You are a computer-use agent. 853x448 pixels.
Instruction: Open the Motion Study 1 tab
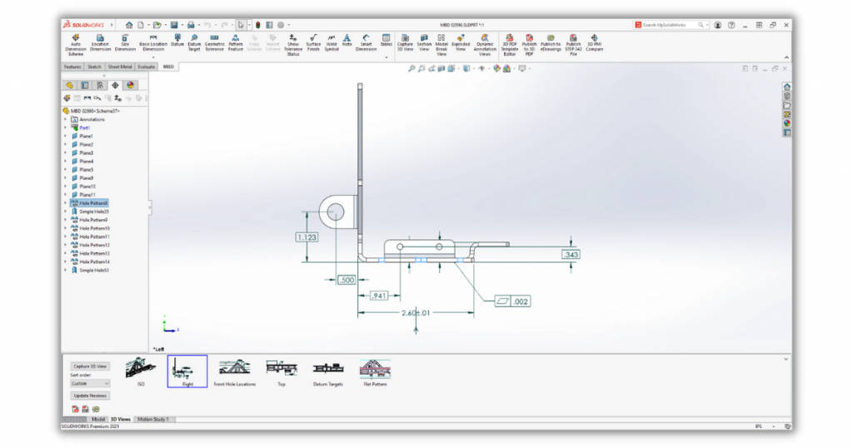152,419
